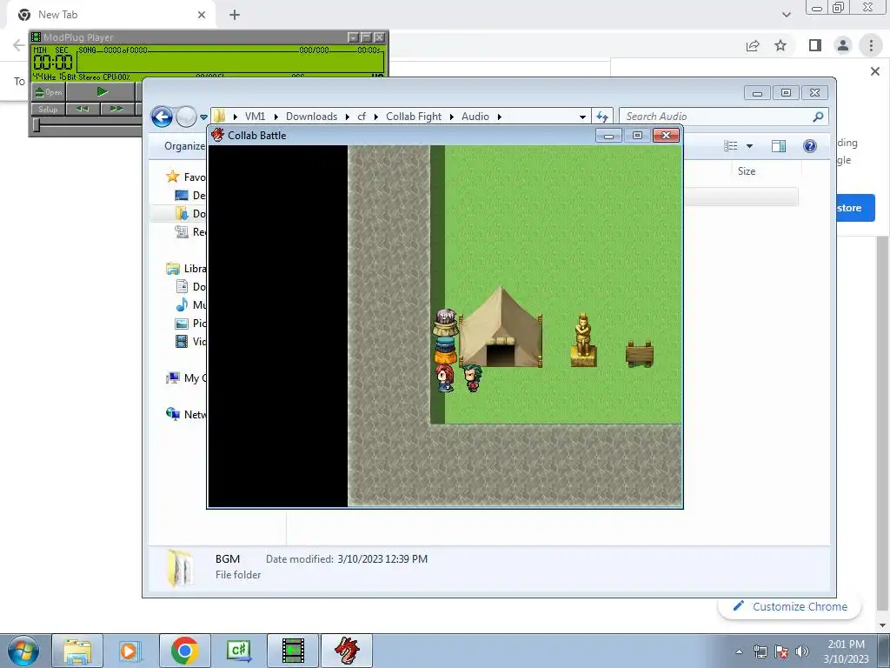
Task: Switch to Collab Battle dragon taskbar icon
Action: click(x=347, y=651)
